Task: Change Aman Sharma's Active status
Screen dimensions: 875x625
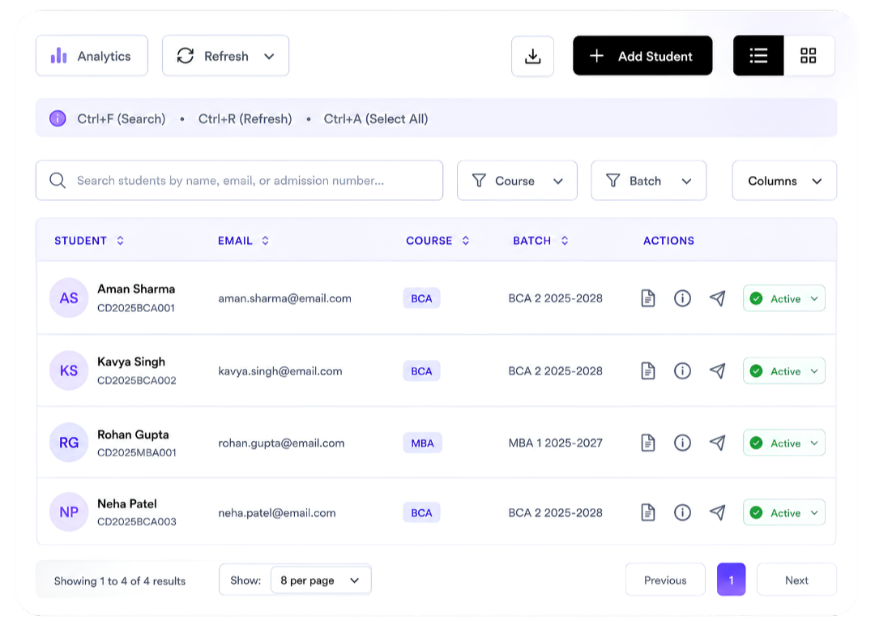Action: point(784,298)
